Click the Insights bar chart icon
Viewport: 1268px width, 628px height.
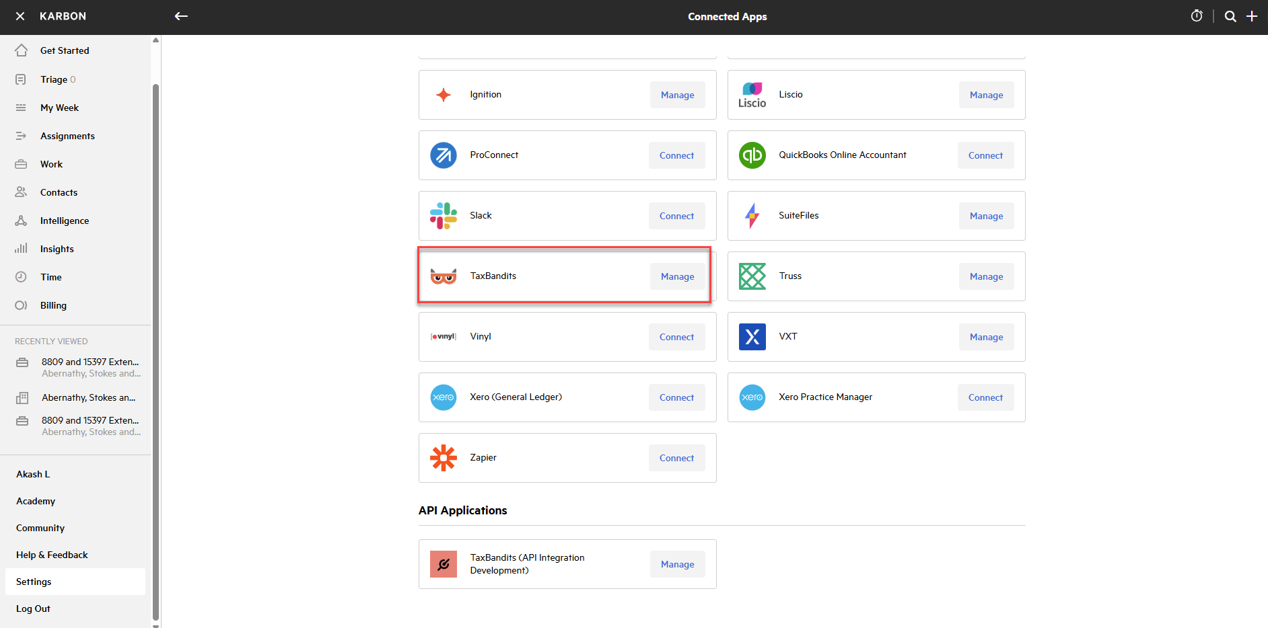pos(21,249)
